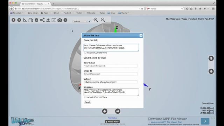Image resolution: width=224 pixels, height=126 pixels.
Task: Open the browser downloads arrow icon
Action: point(196,9)
